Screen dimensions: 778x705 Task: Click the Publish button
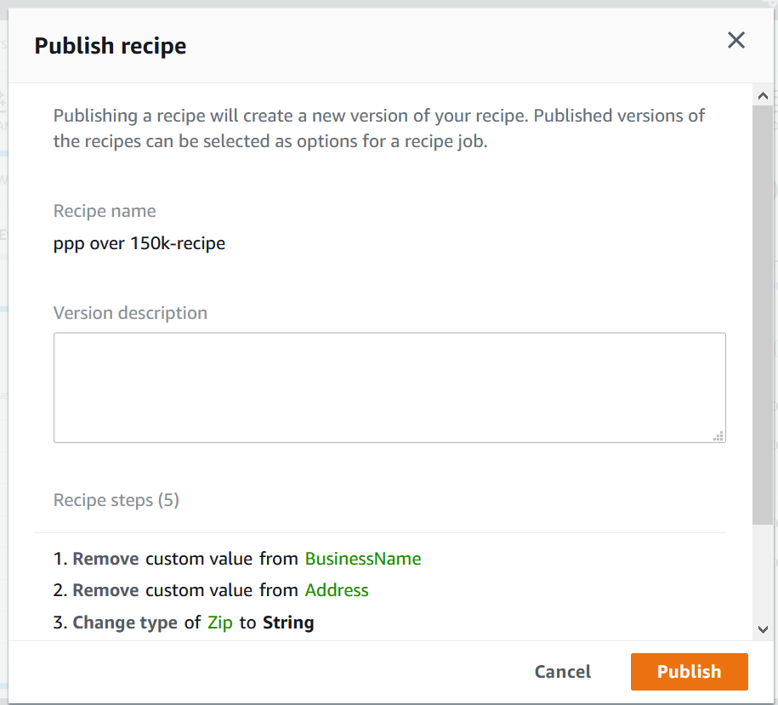(x=689, y=672)
